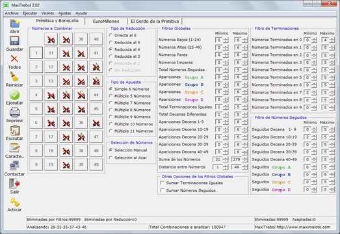The height and width of the screenshot is (234, 340).
Task: Adjust Números Pares maximum spinner arrows
Action: pyautogui.click(x=245, y=55)
